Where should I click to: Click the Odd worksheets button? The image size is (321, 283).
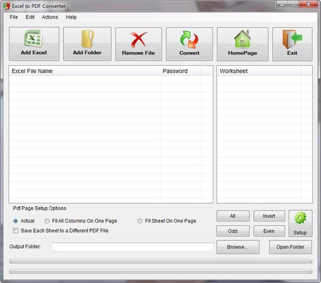coord(233,231)
